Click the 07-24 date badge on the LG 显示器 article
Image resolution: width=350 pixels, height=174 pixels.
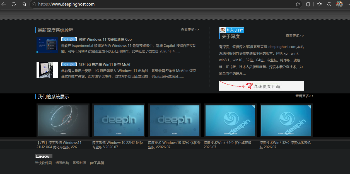click(69, 64)
